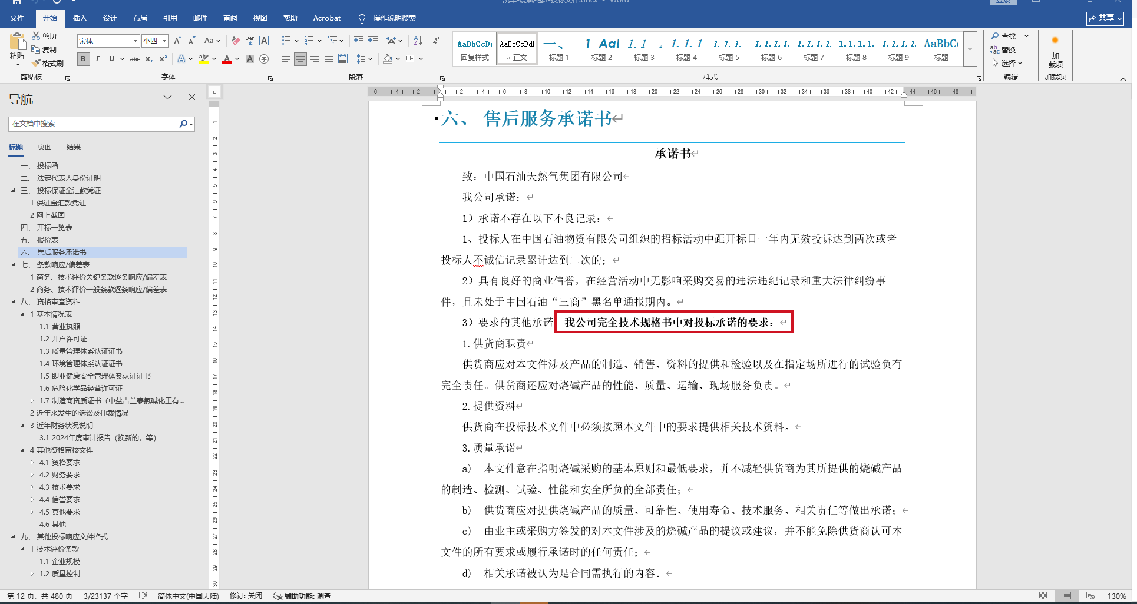Screen dimensions: 1137x604
Task: Switch to Read Mode view icon
Action: point(1043,596)
